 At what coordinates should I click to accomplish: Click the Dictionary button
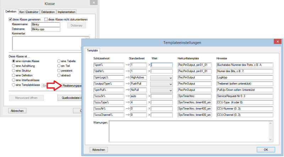tap(76, 26)
